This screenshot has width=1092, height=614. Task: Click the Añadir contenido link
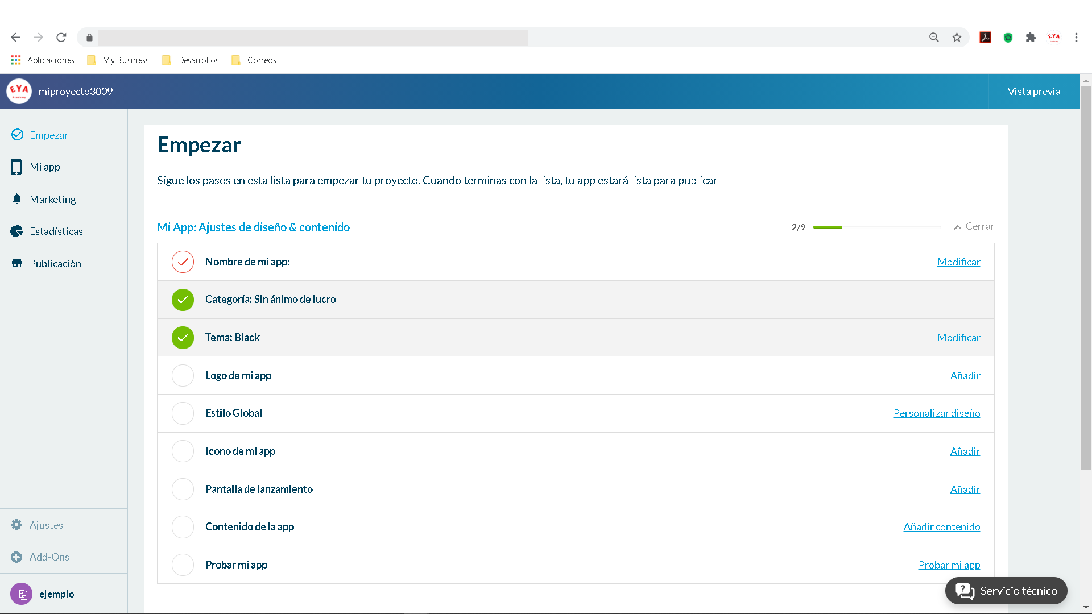(942, 526)
